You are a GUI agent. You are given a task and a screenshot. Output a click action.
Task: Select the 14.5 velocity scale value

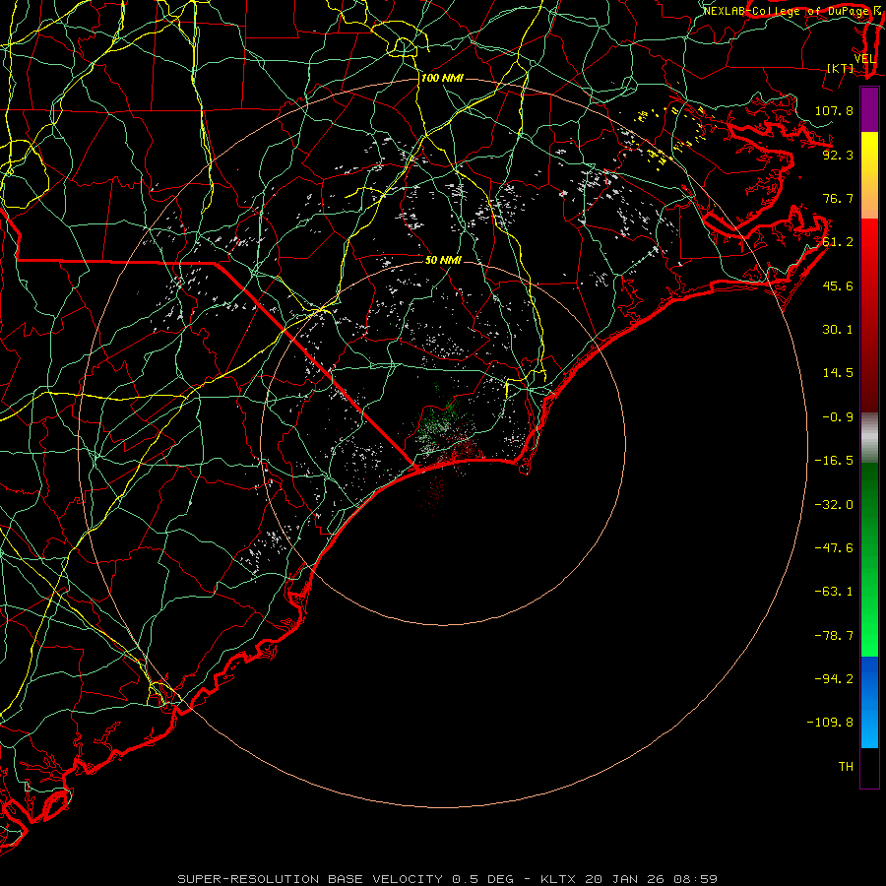click(838, 373)
